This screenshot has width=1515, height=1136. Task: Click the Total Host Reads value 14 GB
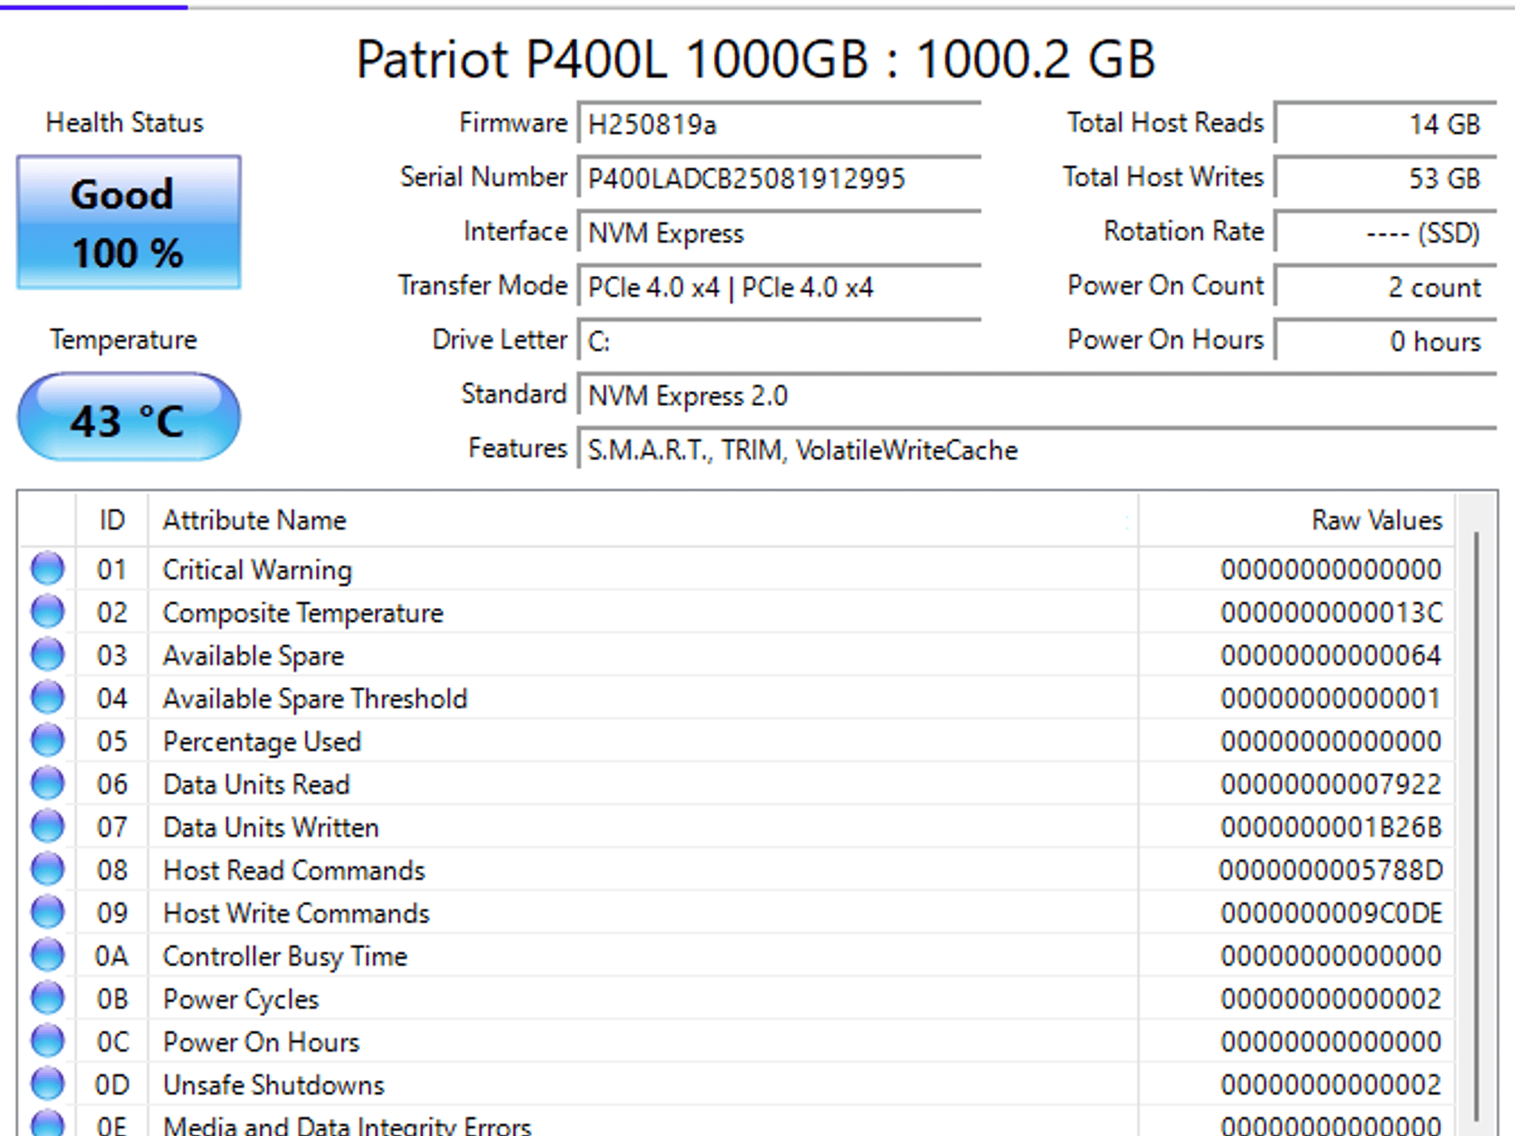click(x=1386, y=124)
